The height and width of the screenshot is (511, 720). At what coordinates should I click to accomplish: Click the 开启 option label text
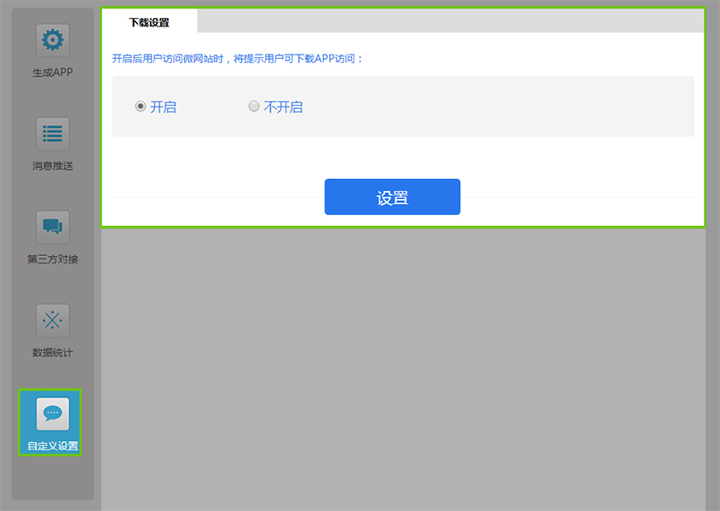[163, 107]
